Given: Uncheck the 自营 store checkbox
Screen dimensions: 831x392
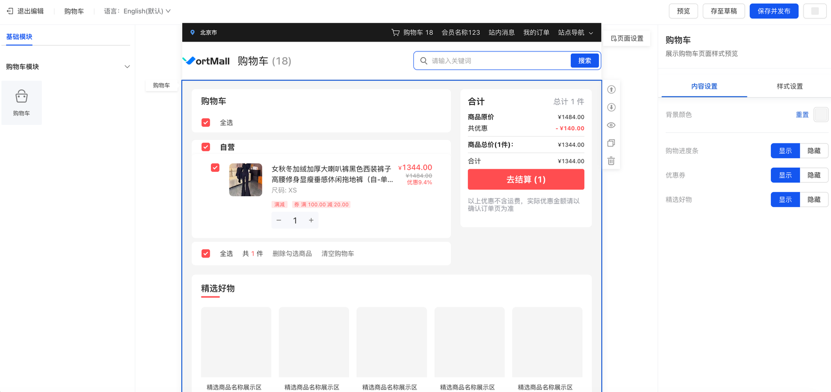Looking at the screenshot, I should (206, 147).
